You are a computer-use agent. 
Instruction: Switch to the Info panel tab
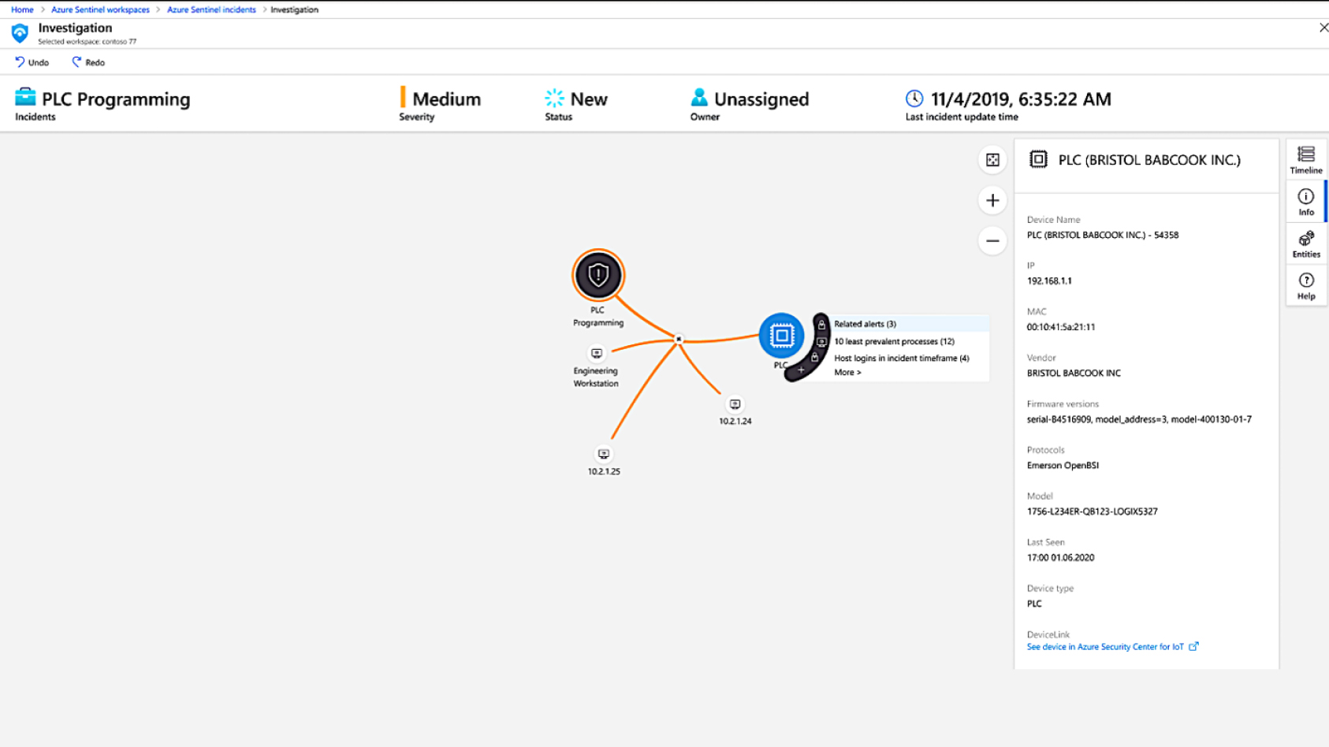coord(1306,202)
